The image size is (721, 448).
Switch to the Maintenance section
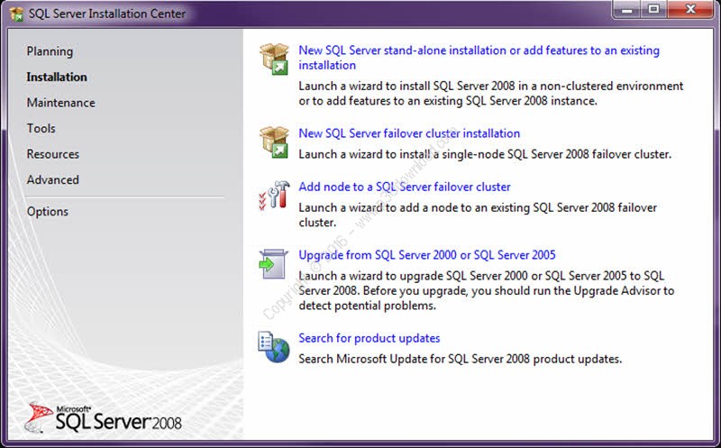coord(60,103)
